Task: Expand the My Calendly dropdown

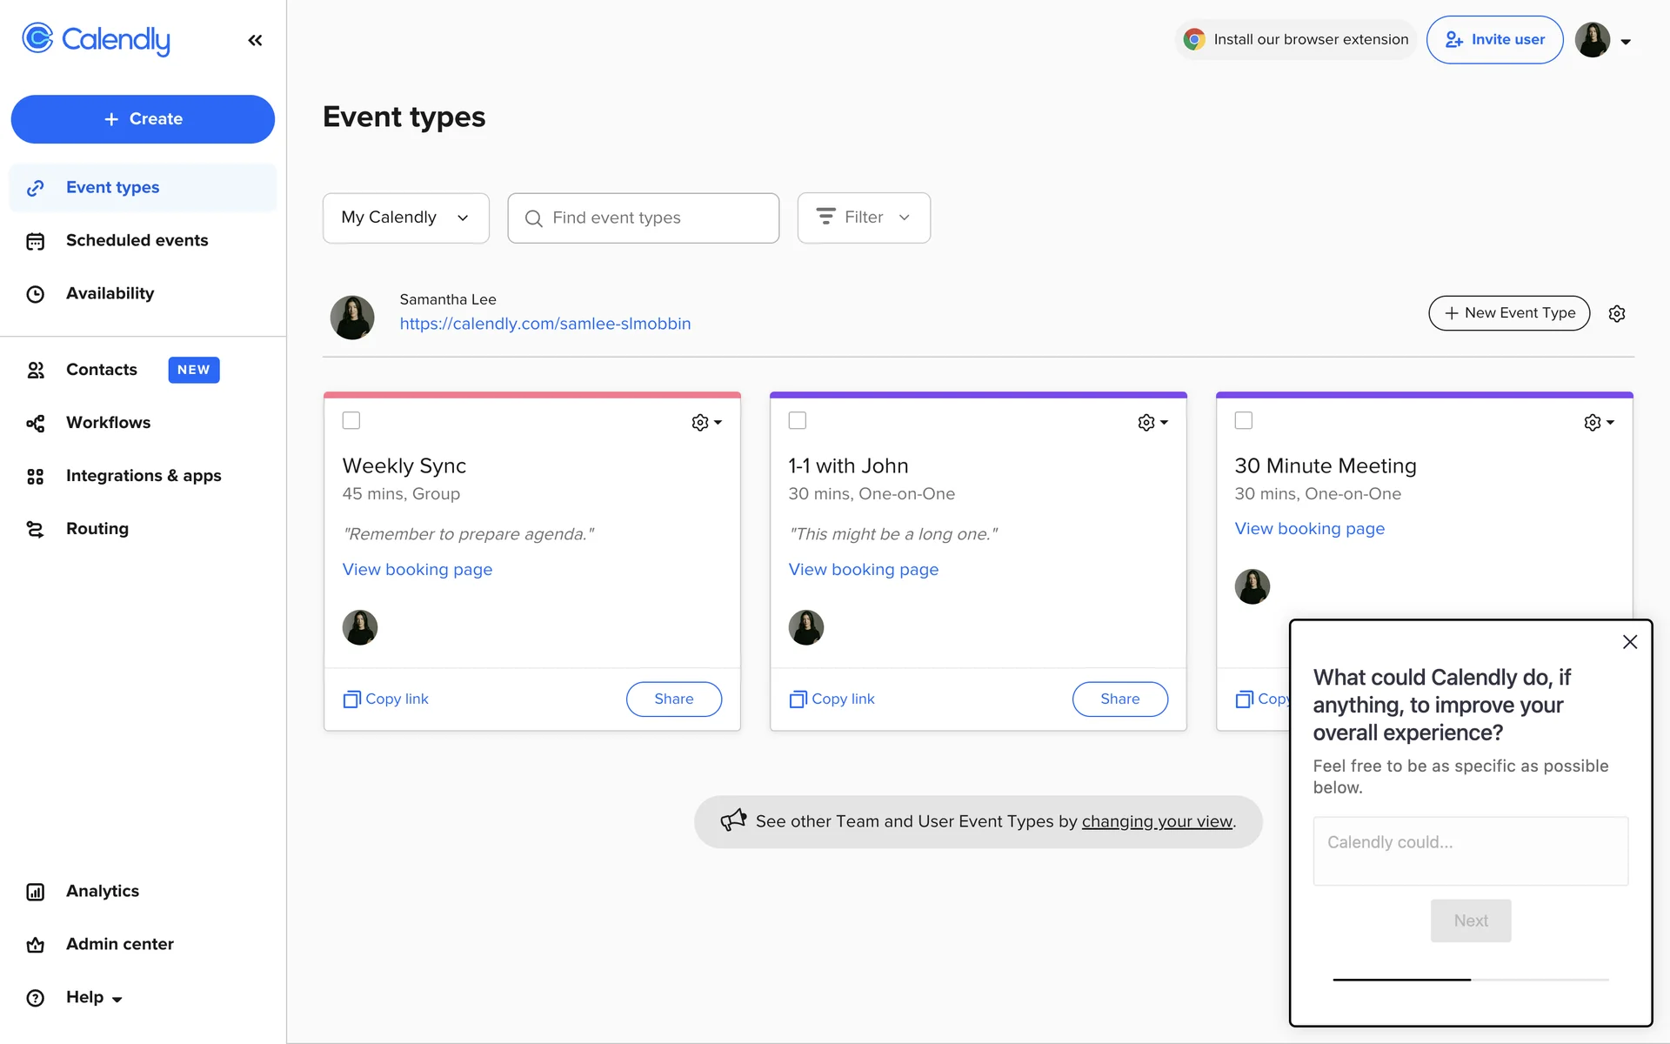Action: [405, 217]
